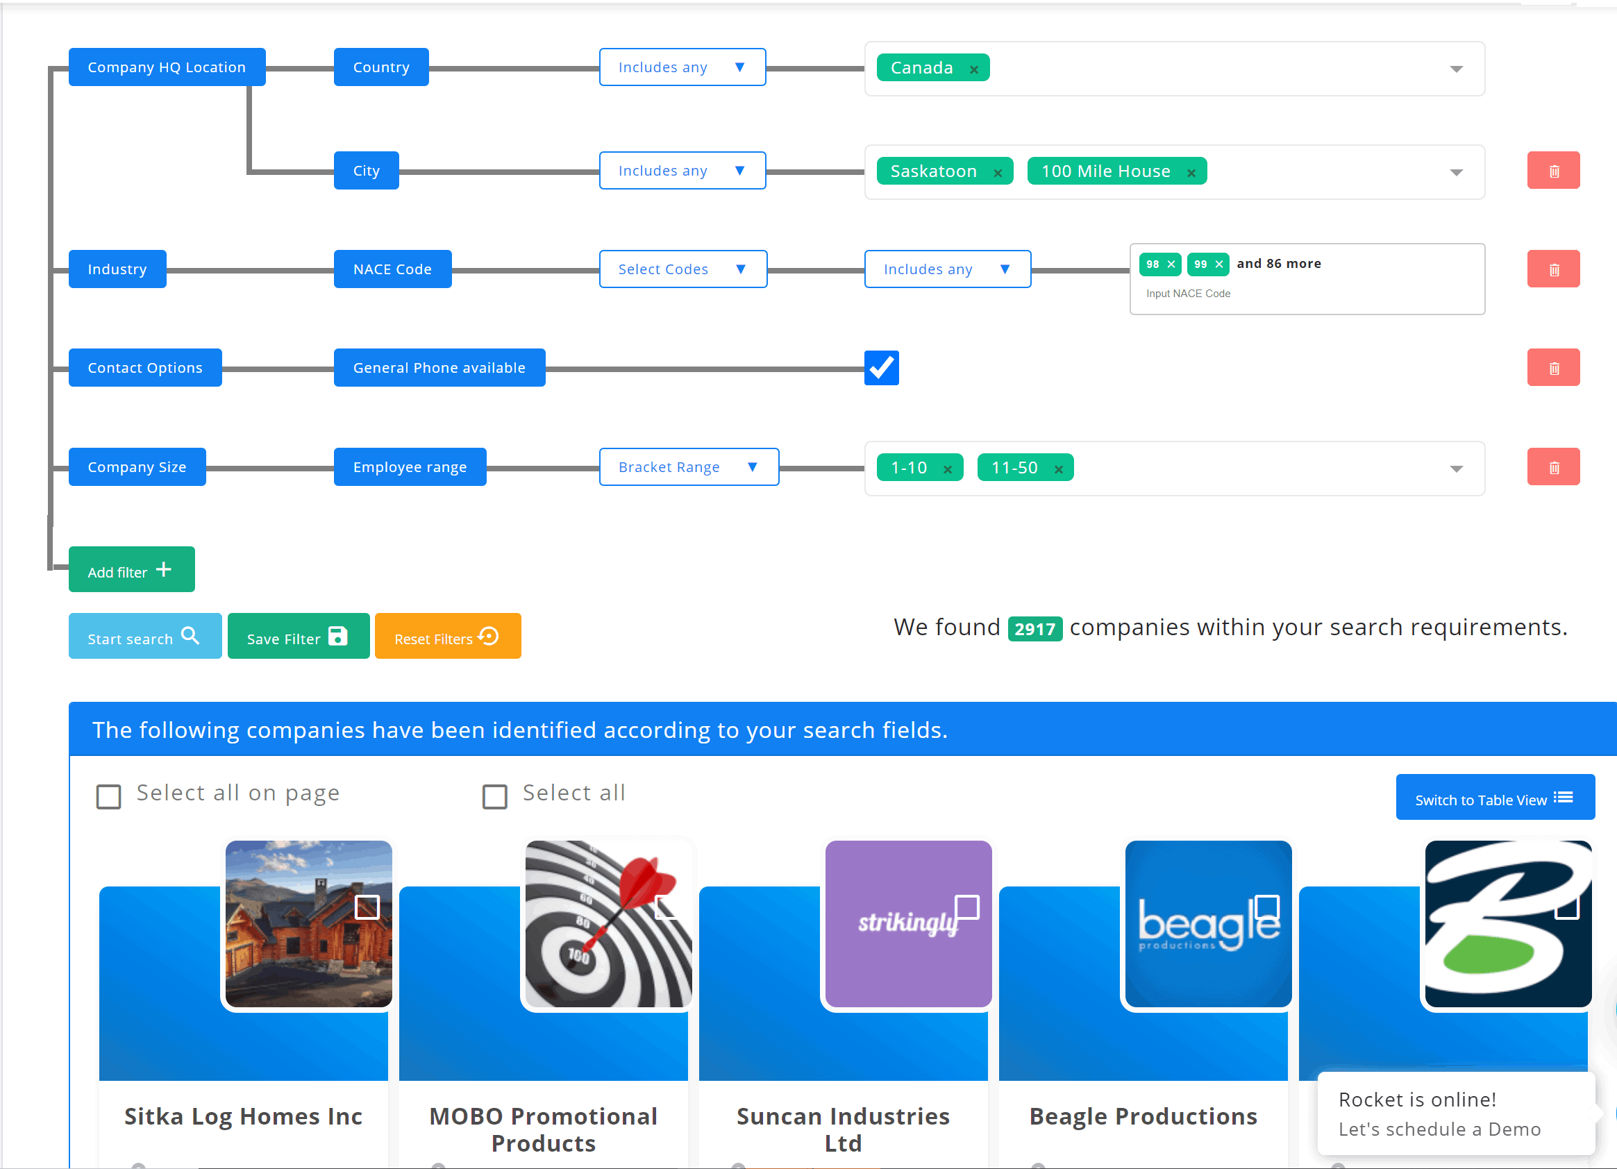The width and height of the screenshot is (1617, 1169).
Task: Open the Bracket Range dropdown
Action: [688, 467]
